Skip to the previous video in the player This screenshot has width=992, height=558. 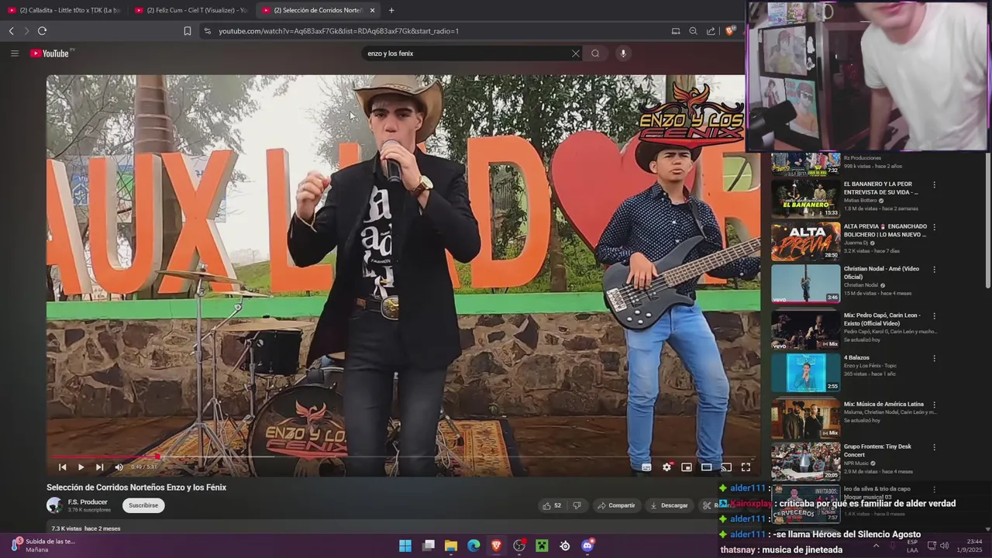pos(63,467)
